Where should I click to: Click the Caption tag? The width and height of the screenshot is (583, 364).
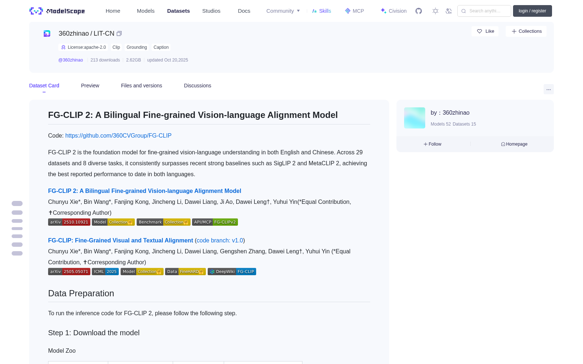click(161, 47)
